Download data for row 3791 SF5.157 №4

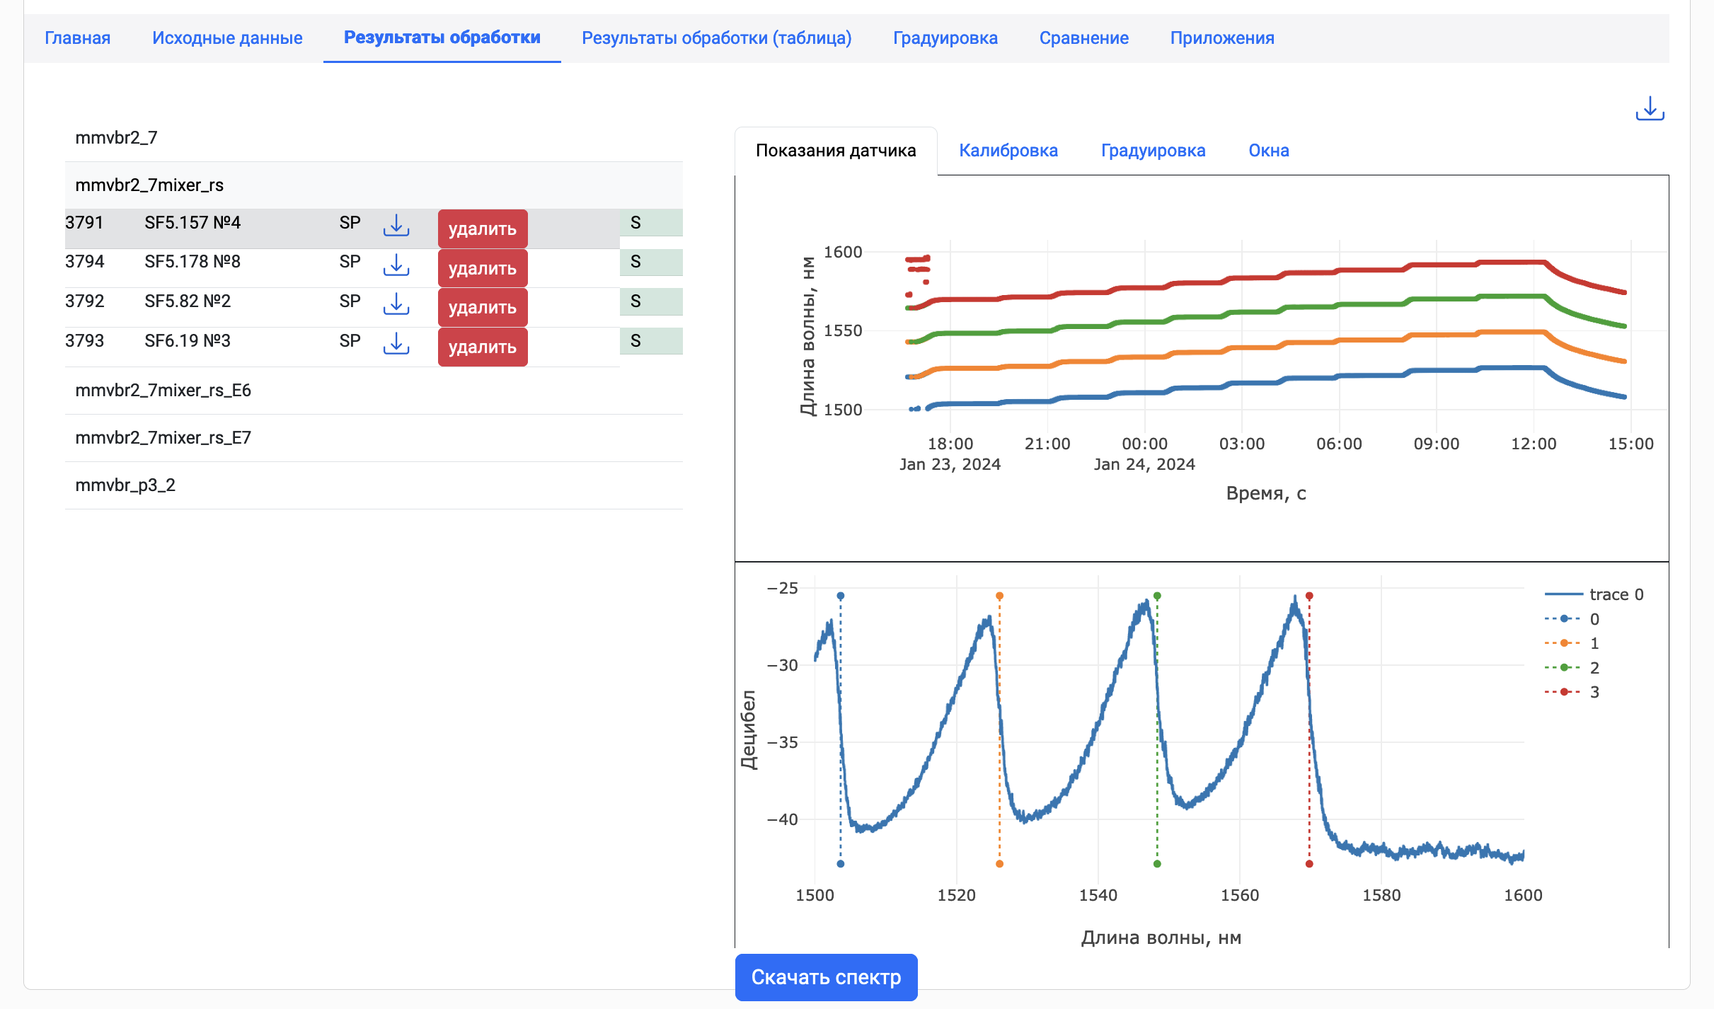[396, 226]
